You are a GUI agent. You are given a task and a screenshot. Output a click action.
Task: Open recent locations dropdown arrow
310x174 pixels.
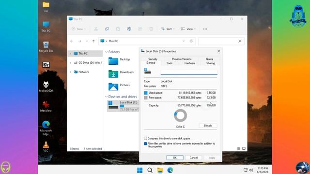(x=87, y=41)
